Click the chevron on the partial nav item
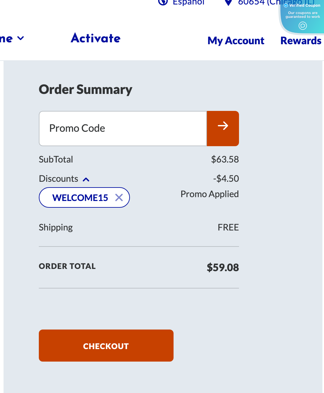Viewport: 324px width, 393px height. click(21, 38)
